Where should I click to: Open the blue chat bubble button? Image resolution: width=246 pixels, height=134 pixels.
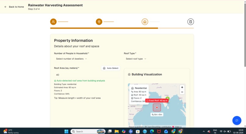click(x=237, y=121)
